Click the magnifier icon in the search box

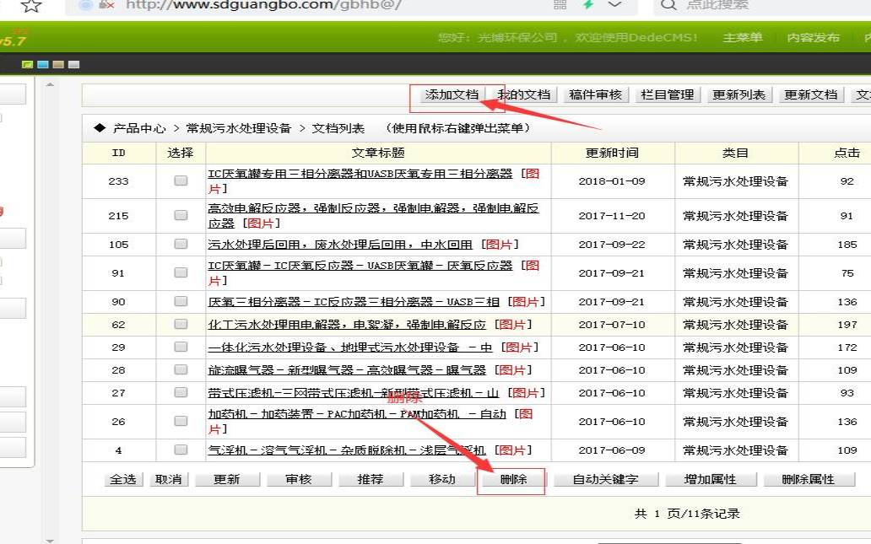pyautogui.click(x=668, y=7)
